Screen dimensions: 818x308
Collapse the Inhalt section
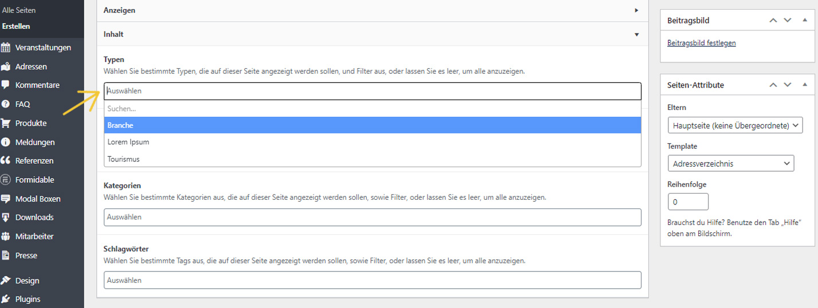click(636, 34)
